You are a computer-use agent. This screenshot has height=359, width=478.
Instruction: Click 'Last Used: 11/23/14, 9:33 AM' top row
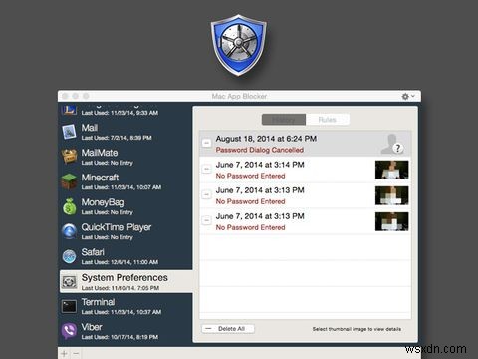119,113
